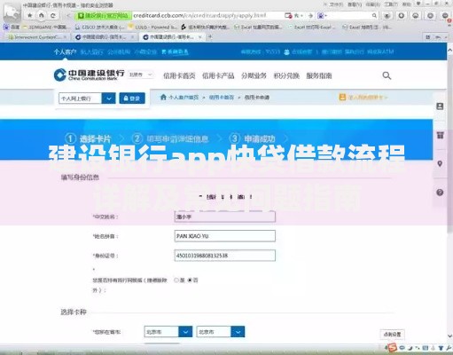Image resolution: width=453 pixels, height=355 pixels.
Task: Open 善融商务 link in blue bar
Action: (175, 52)
